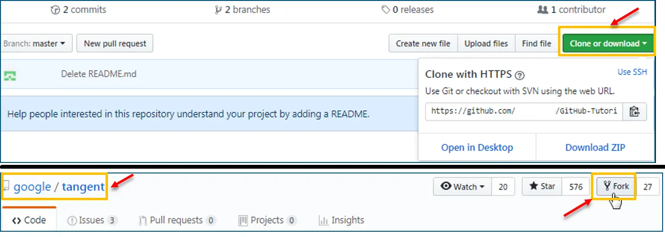This screenshot has height=237, width=665.
Task: Click the Upload files button
Action: click(486, 43)
